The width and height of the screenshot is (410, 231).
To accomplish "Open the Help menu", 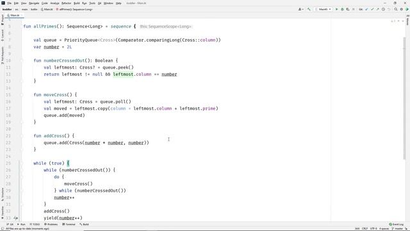I will (x=119, y=3).
